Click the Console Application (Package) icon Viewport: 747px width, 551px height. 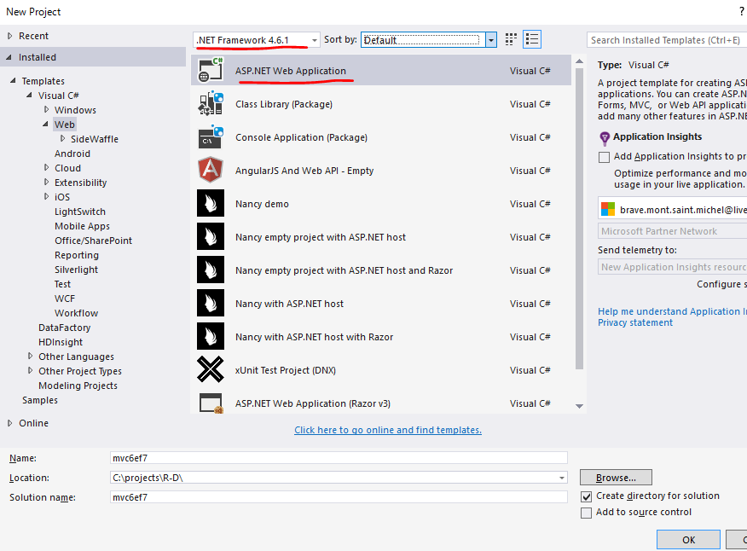pos(211,136)
